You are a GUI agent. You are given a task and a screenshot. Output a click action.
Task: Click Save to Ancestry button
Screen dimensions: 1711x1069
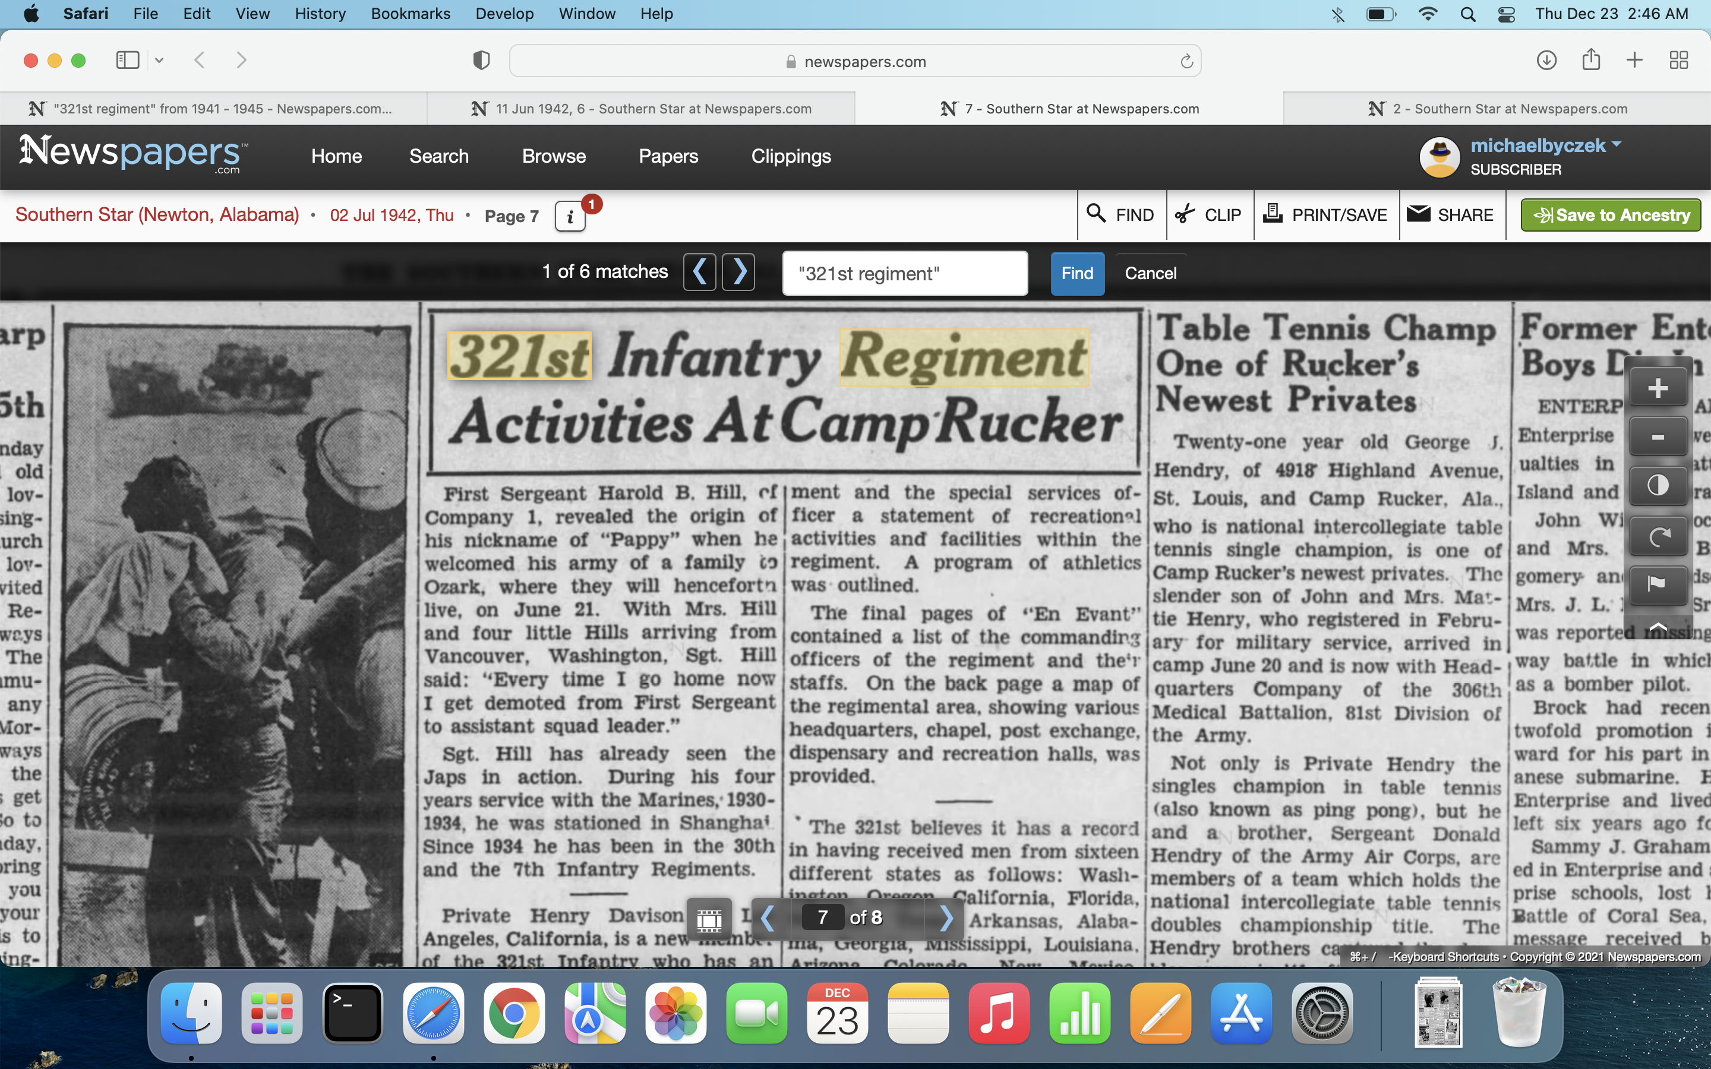(1610, 215)
